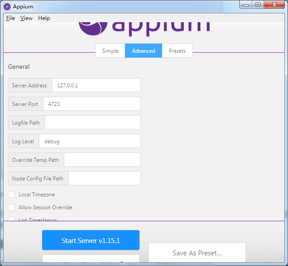
Task: Minimize the Appium window
Action: 246,5
